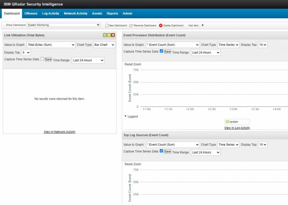288x205 pixels.
Task: Click the Rename Dashboard pencil icon
Action: [x=131, y=25]
